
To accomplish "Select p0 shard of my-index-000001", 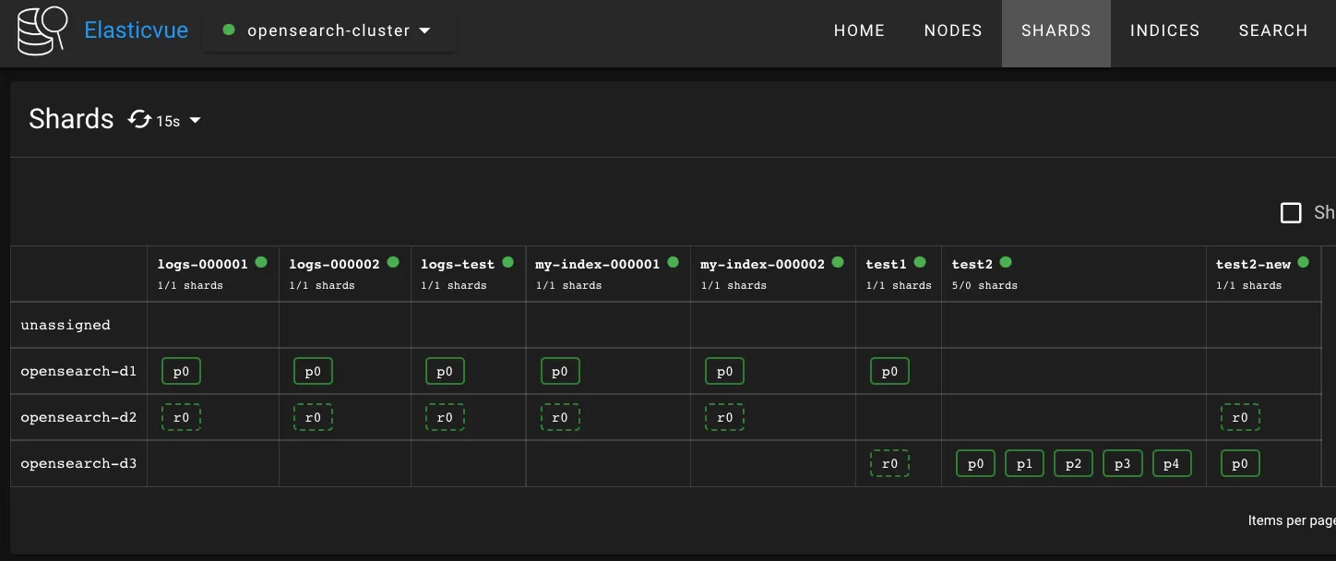I will [559, 372].
